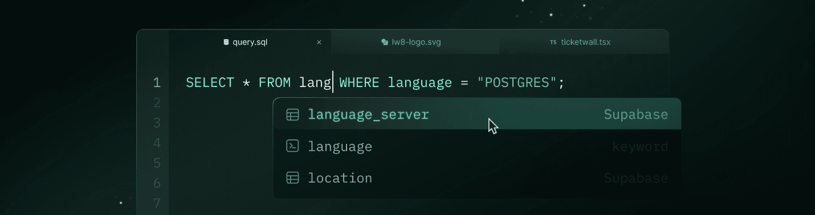Click the WHERE keyword in line 1
The image size is (815, 215).
(x=359, y=82)
